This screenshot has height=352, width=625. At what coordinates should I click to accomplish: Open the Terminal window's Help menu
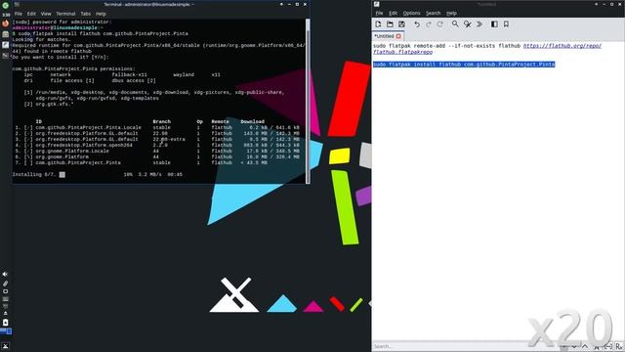101,14
